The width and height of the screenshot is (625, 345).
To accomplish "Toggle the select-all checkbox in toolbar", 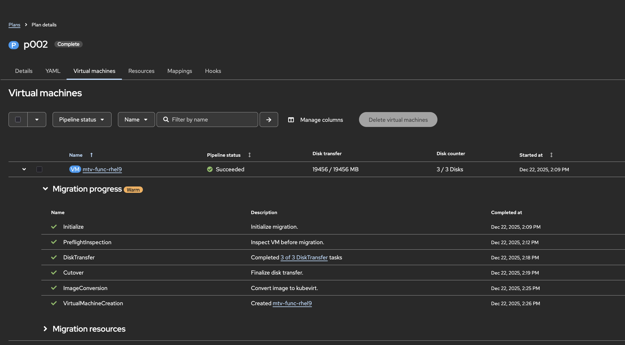I will 18,120.
